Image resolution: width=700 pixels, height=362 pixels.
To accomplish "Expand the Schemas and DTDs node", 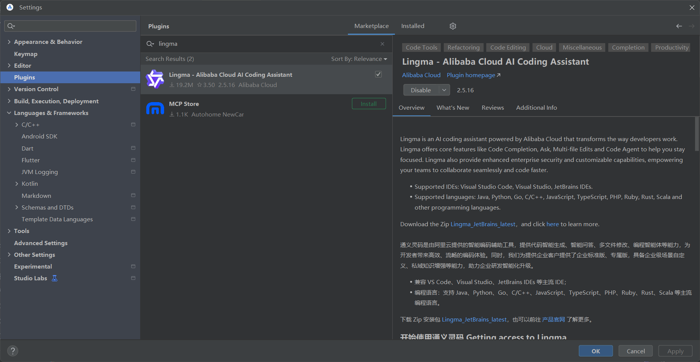I will pyautogui.click(x=17, y=208).
